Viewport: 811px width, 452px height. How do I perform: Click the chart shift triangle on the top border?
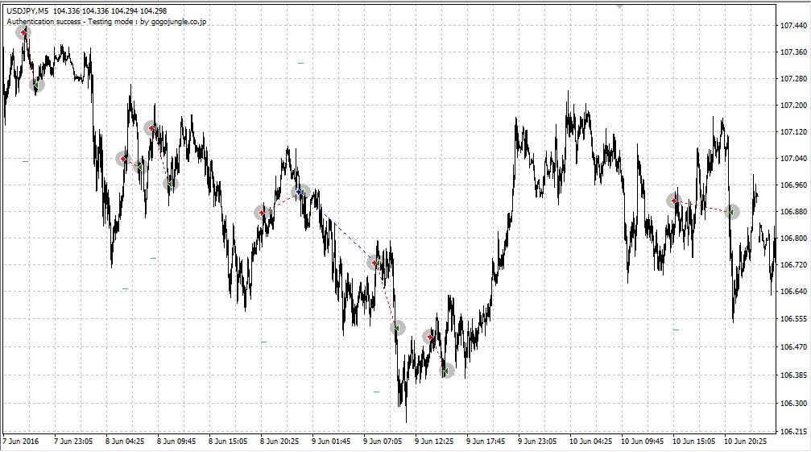tap(619, 6)
